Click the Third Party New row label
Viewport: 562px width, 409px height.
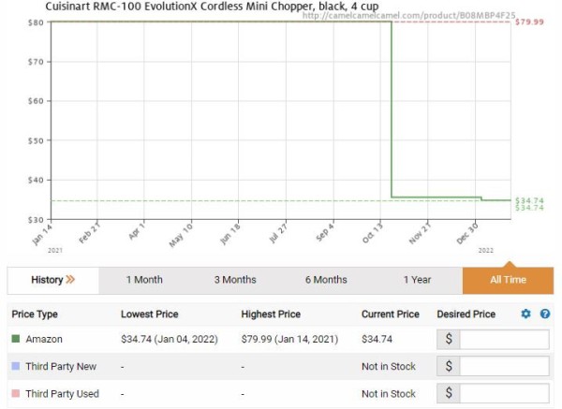tap(61, 366)
